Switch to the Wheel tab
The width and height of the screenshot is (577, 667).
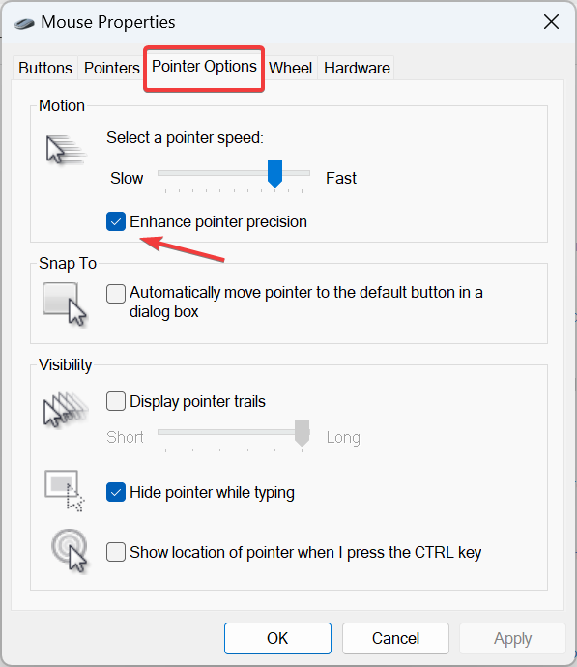click(x=290, y=68)
